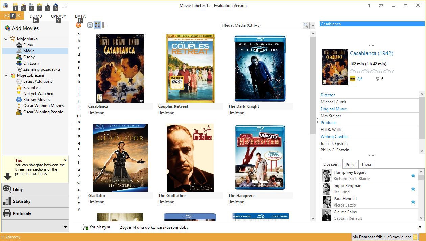The width and height of the screenshot is (426, 241).
Task: Open Latest Additions view
Action: [38, 81]
